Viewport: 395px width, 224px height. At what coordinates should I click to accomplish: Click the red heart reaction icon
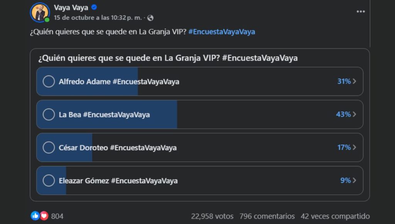pos(44,216)
